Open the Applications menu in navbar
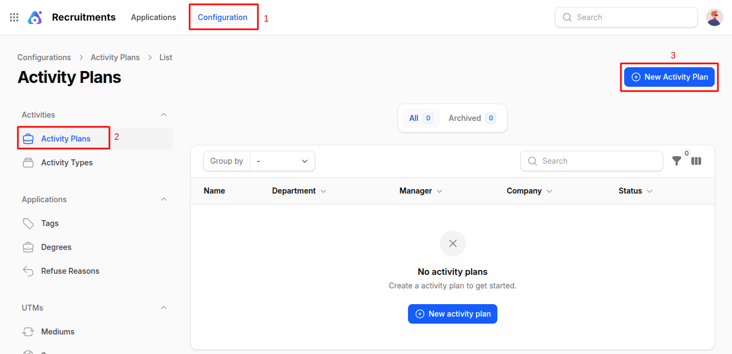The height and width of the screenshot is (354, 732). point(153,17)
